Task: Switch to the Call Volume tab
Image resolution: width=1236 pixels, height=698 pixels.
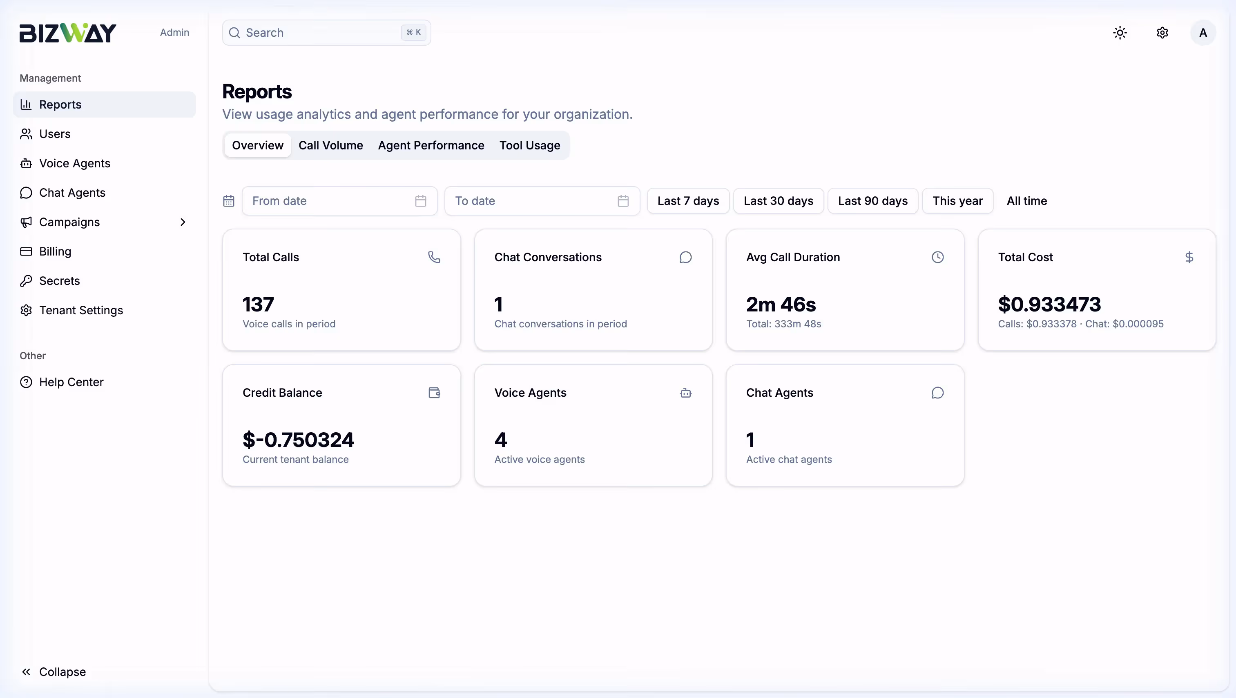Action: (330, 145)
